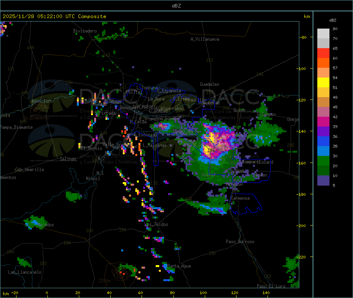
Task: Select the dusty pink 42-45 dBZ legend swatch
Action: [323, 112]
